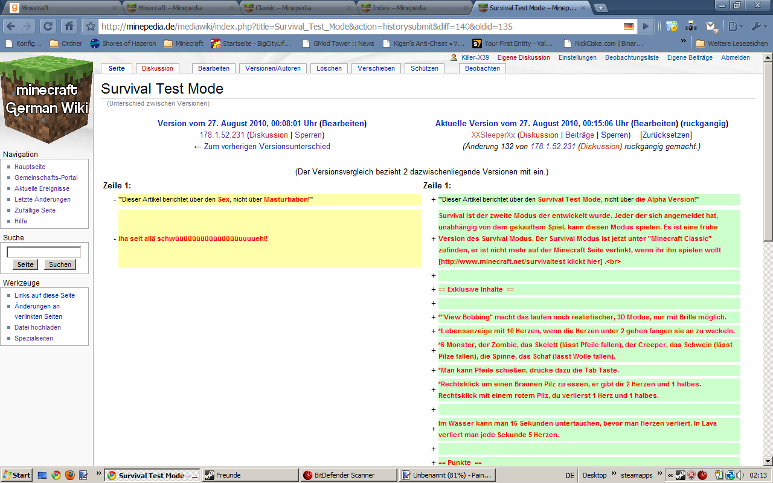Click the German flag translate icon

coord(629,27)
